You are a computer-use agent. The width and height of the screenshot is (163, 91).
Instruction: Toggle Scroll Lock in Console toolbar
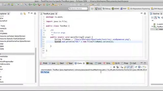[x=125, y=67]
